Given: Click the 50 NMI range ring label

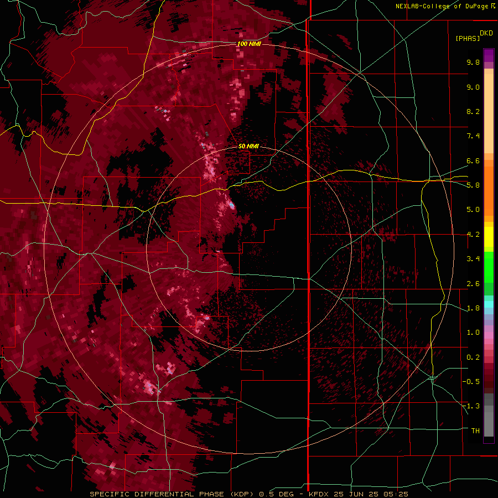Looking at the screenshot, I should [x=248, y=146].
